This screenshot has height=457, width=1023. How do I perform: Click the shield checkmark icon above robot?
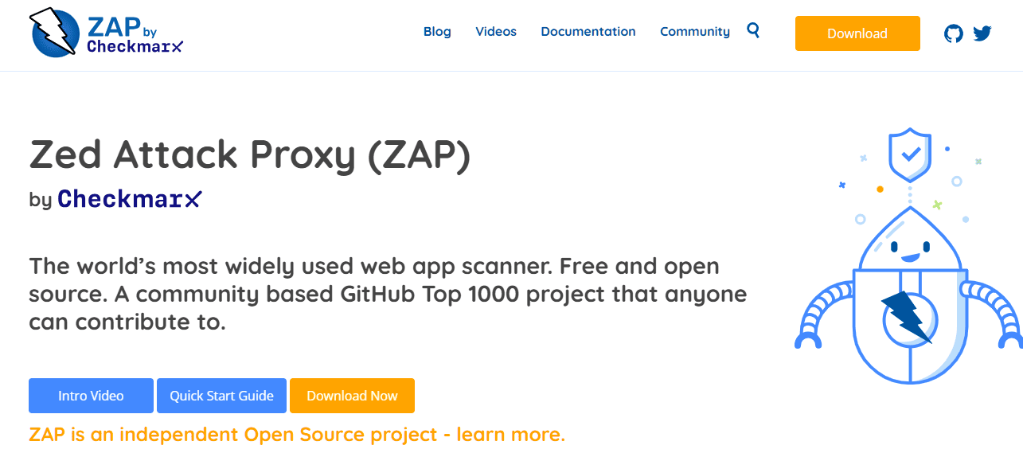click(909, 154)
